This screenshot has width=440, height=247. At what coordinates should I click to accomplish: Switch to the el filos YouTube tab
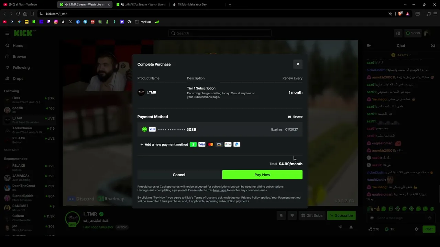(x=28, y=4)
